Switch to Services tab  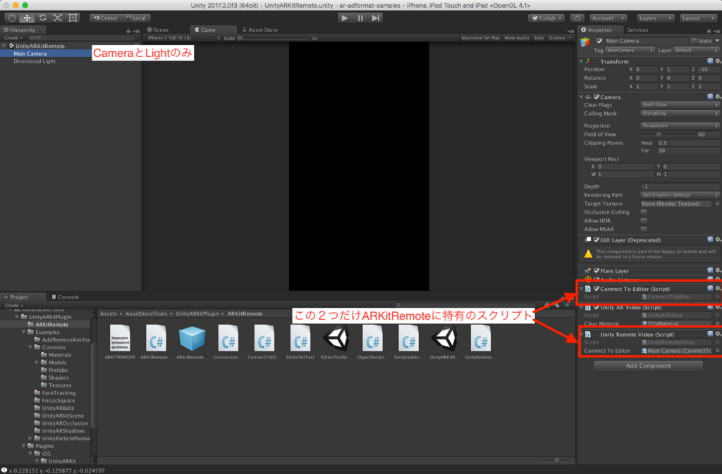tap(637, 30)
